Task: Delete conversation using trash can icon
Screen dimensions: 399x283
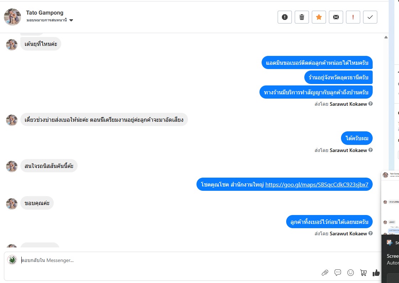Action: pos(302,17)
